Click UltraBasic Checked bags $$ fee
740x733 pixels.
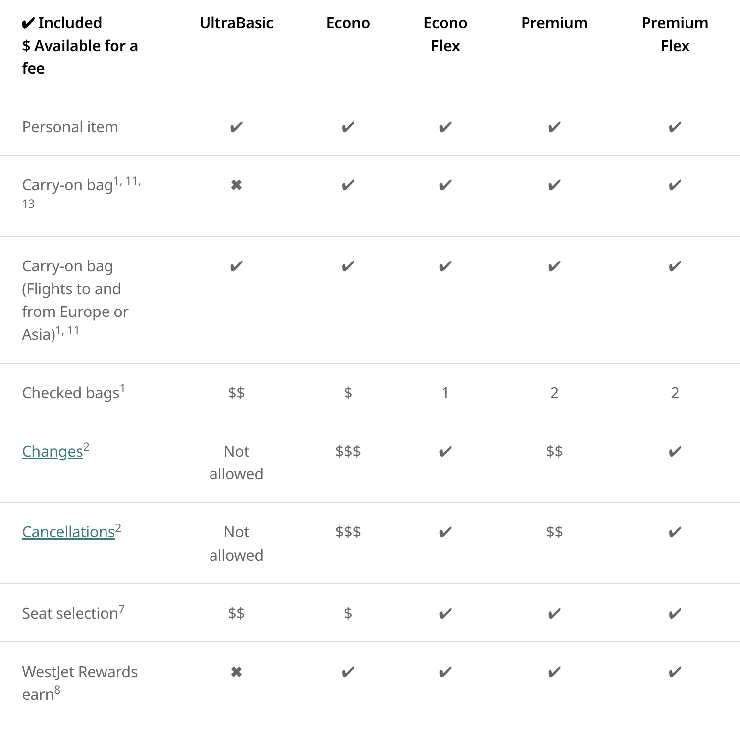point(236,393)
